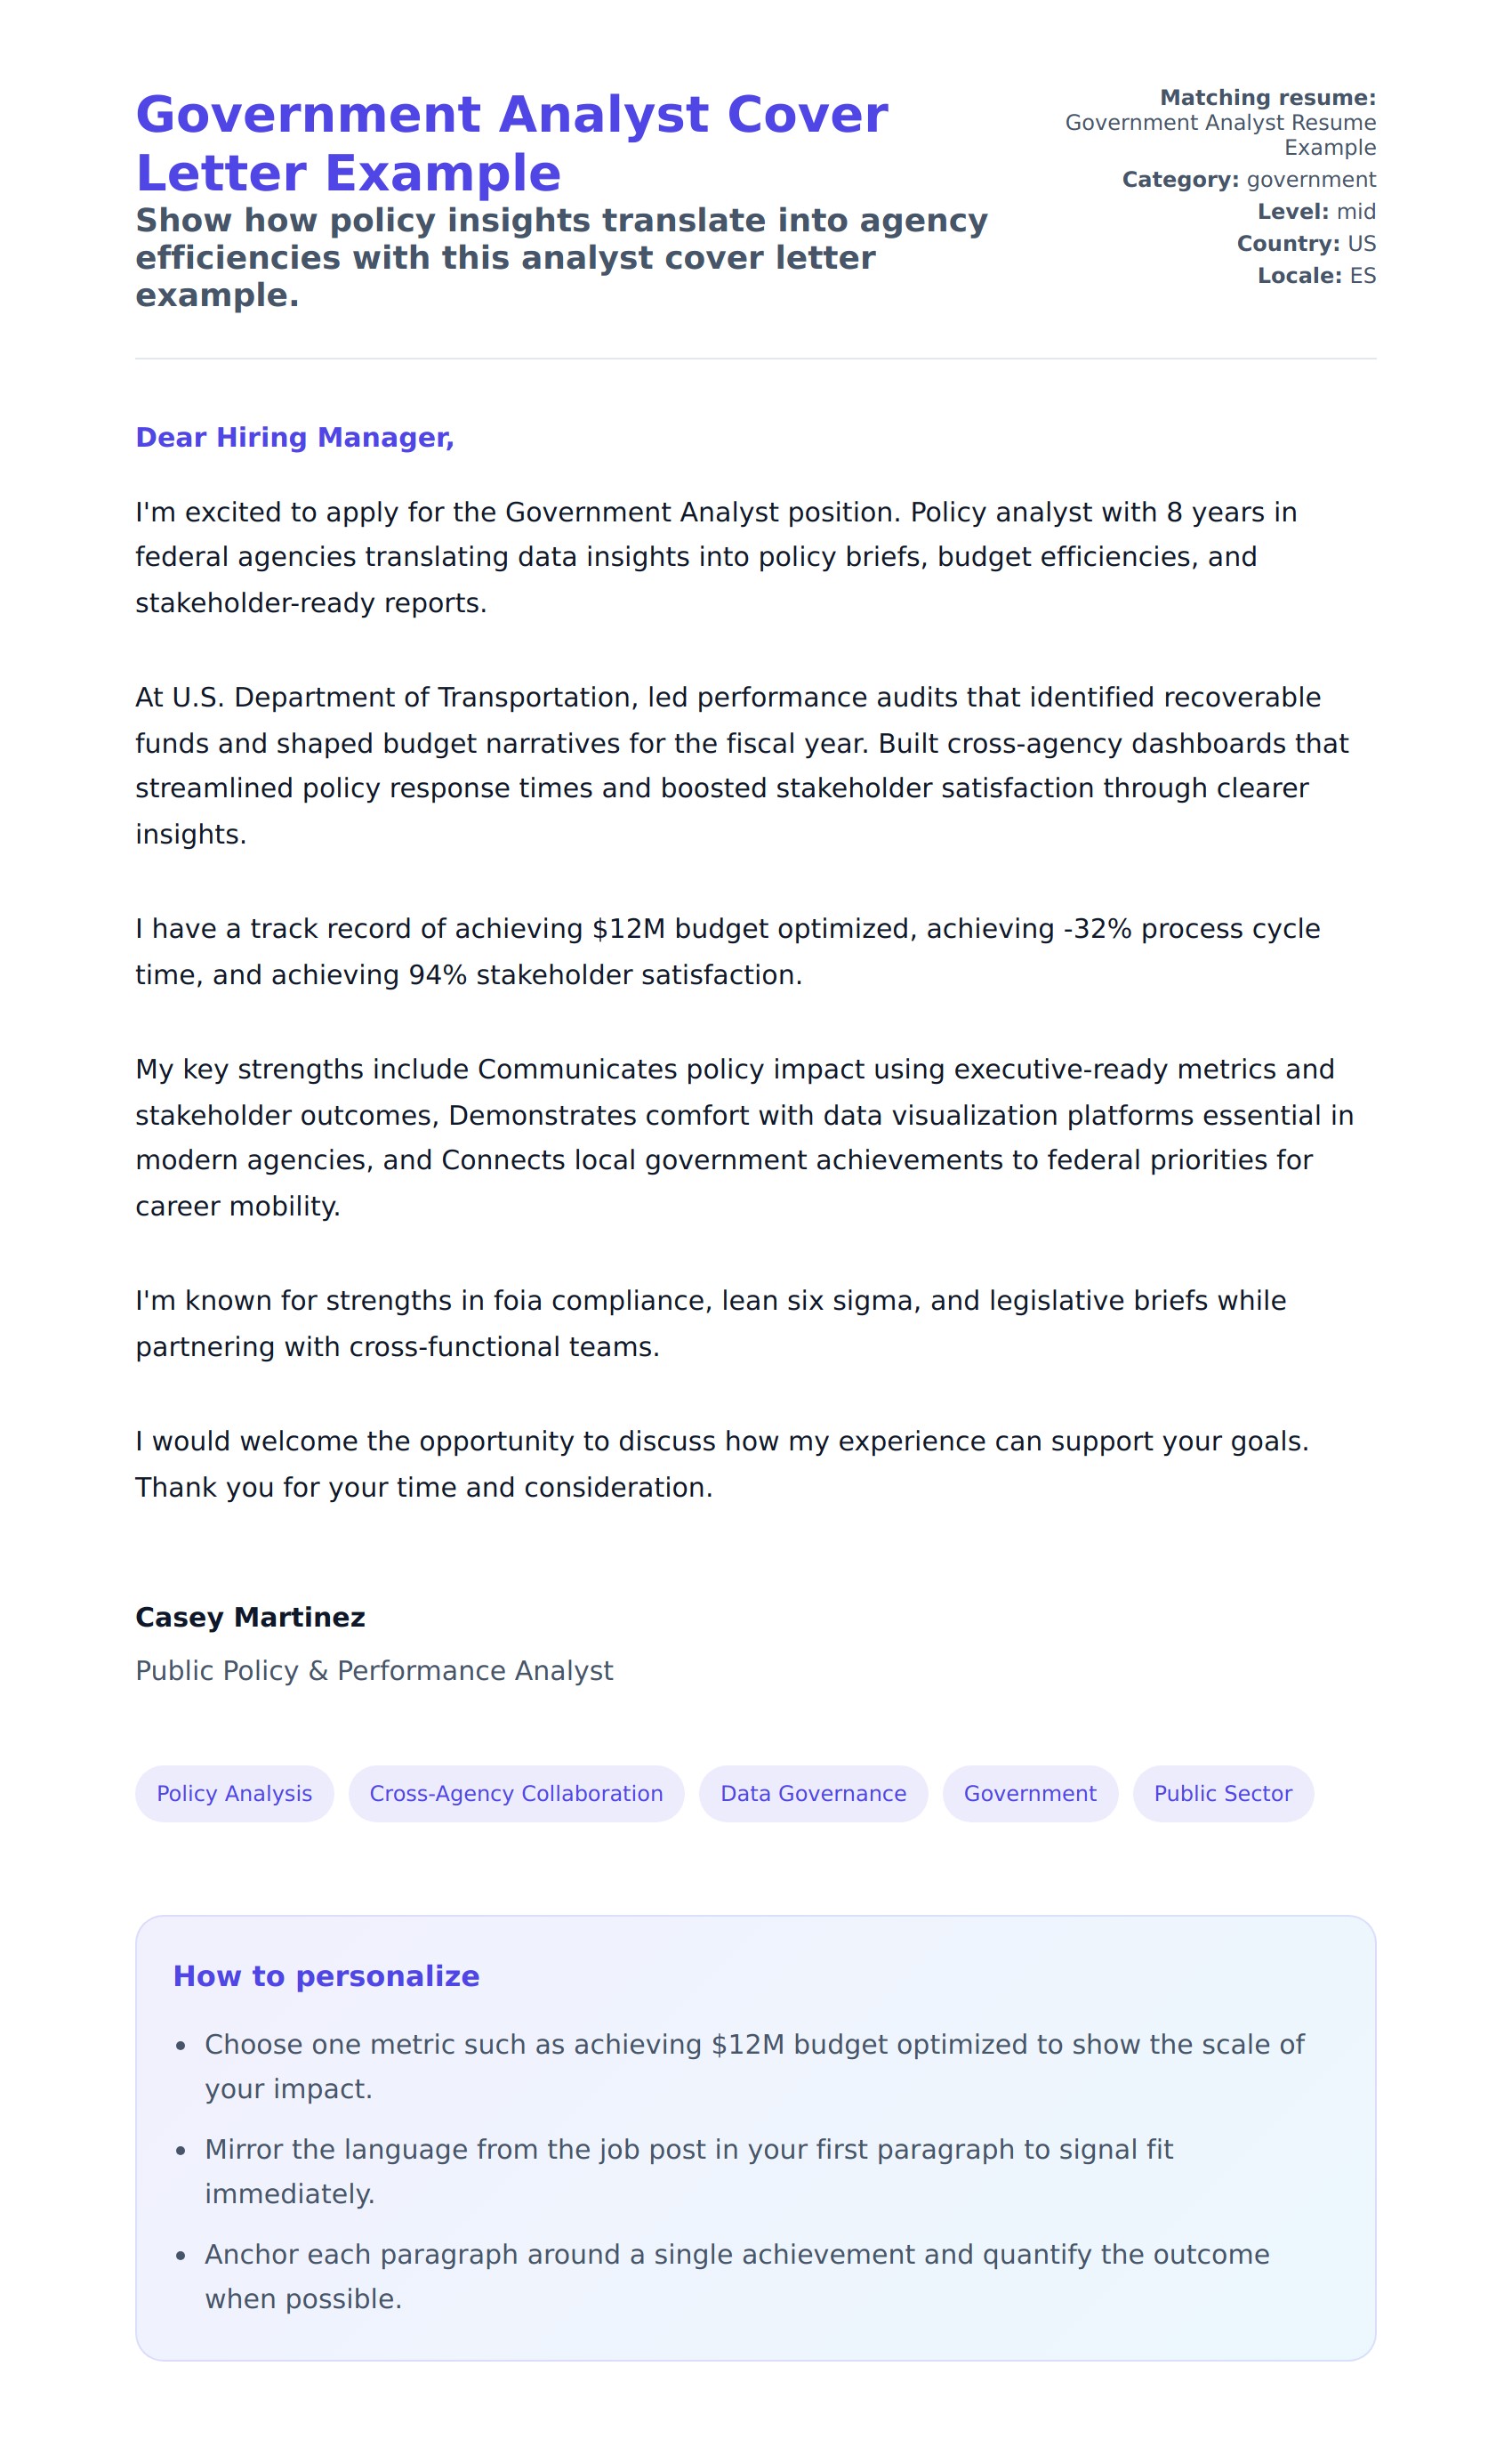
Task: Click the 'Dear Hiring Manager,' greeting
Action: (x=295, y=437)
